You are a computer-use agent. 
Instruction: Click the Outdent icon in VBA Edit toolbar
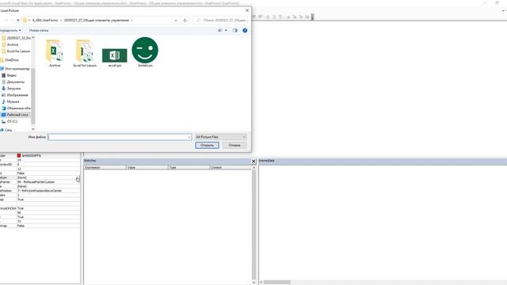coord(260,17)
